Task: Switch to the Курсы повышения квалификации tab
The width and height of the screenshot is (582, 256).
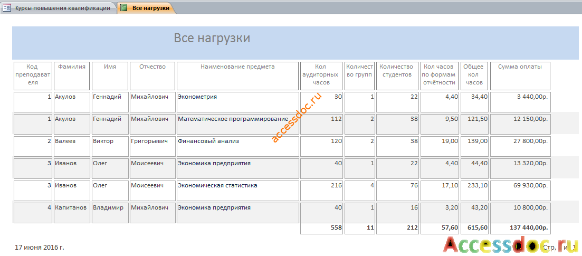Action: point(59,8)
